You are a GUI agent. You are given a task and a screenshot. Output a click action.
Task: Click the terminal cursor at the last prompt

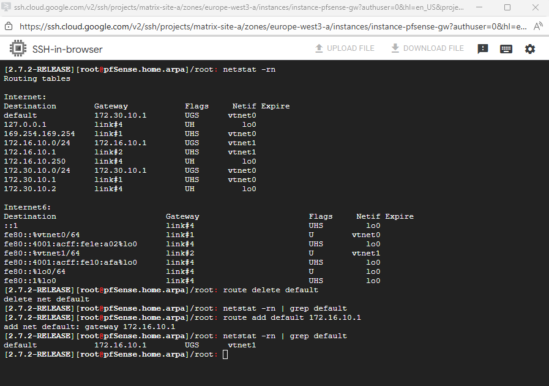point(225,355)
